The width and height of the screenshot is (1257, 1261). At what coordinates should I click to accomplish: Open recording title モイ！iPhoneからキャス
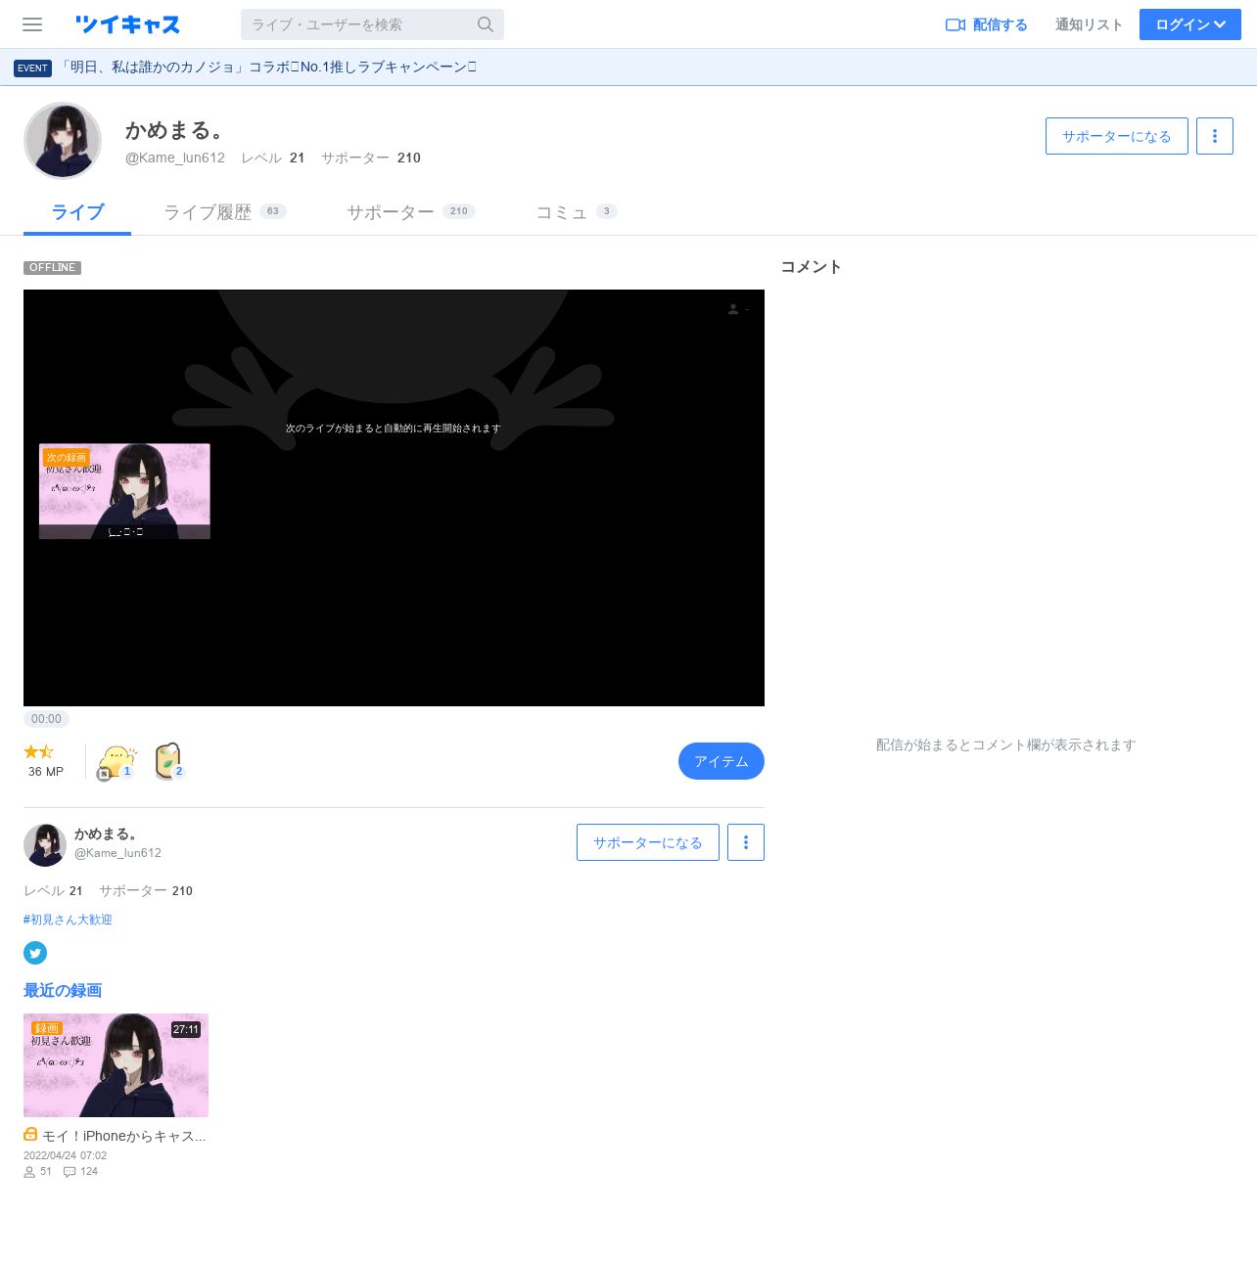point(124,1136)
